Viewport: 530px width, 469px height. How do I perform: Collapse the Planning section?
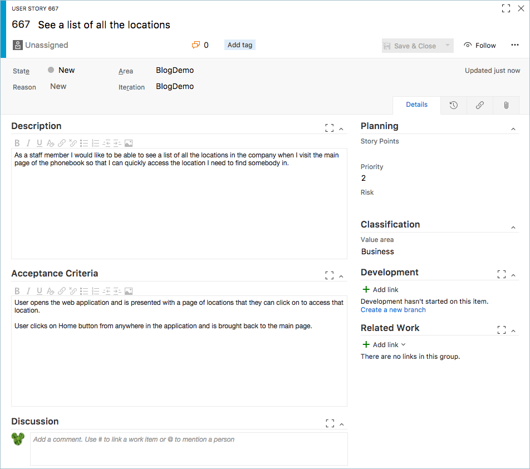(513, 129)
